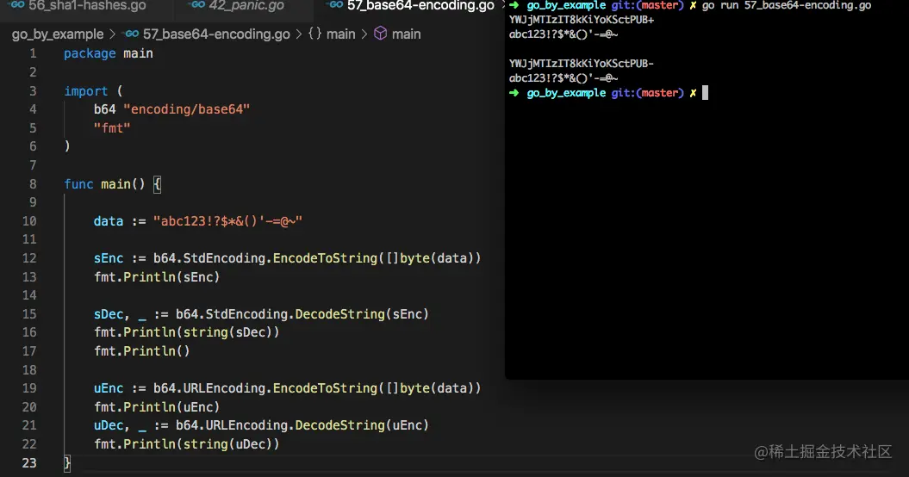This screenshot has height=477, width=909.
Task: Click the "encoding/base64" import string
Action: click(x=187, y=109)
